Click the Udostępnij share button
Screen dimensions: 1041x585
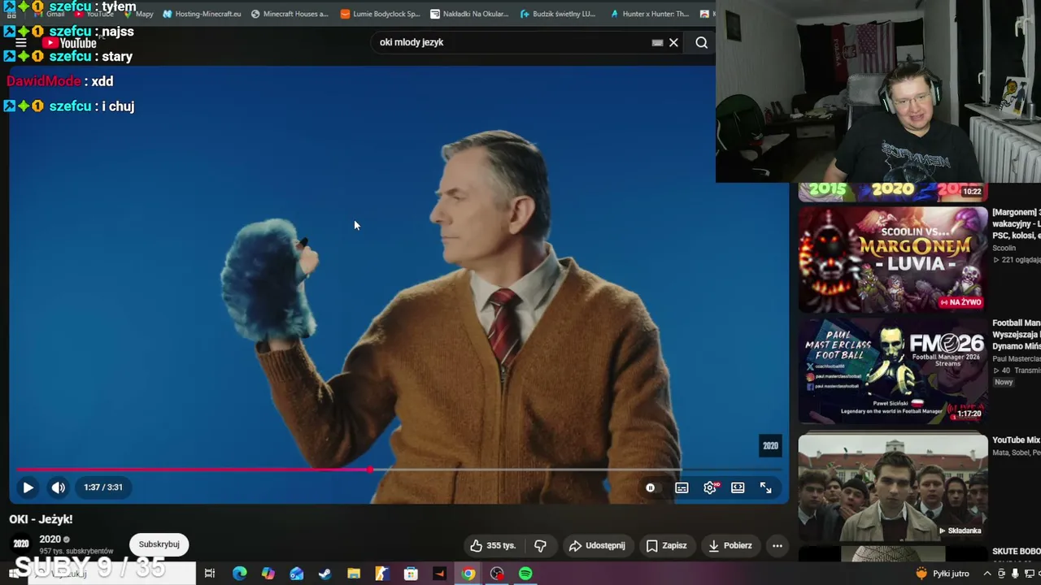[597, 545]
